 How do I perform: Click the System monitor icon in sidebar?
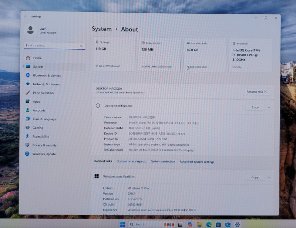(28, 66)
